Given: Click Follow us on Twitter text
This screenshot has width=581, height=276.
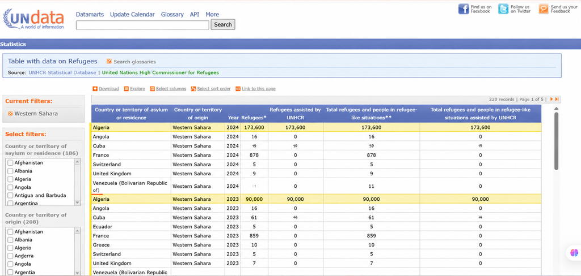Looking at the screenshot, I should coord(521,9).
